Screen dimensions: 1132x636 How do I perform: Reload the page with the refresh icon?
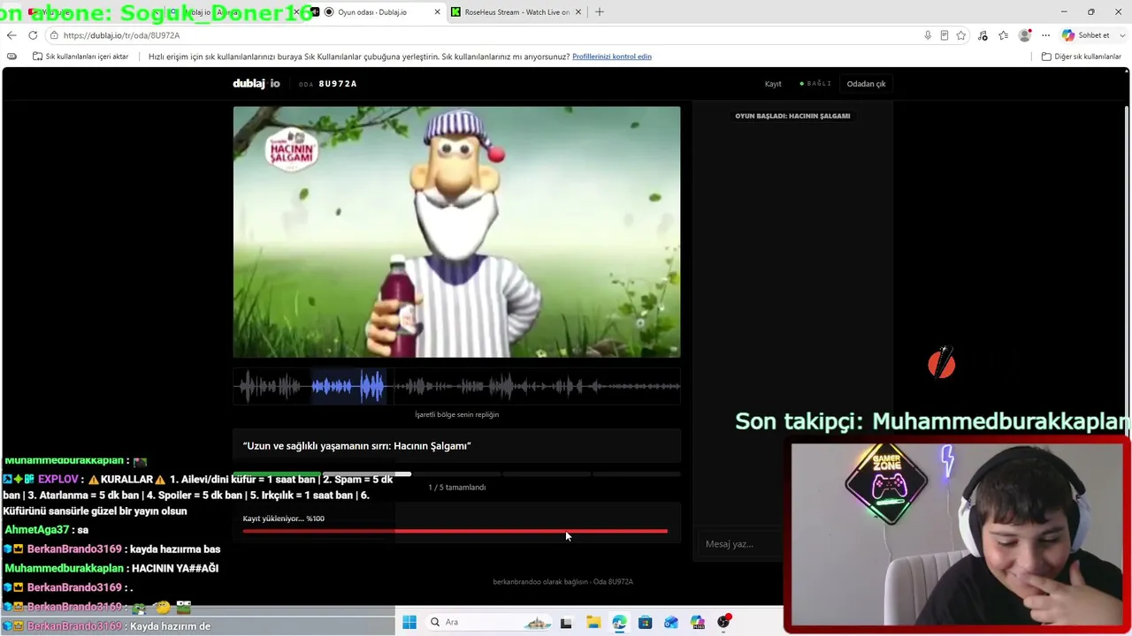pyautogui.click(x=33, y=35)
